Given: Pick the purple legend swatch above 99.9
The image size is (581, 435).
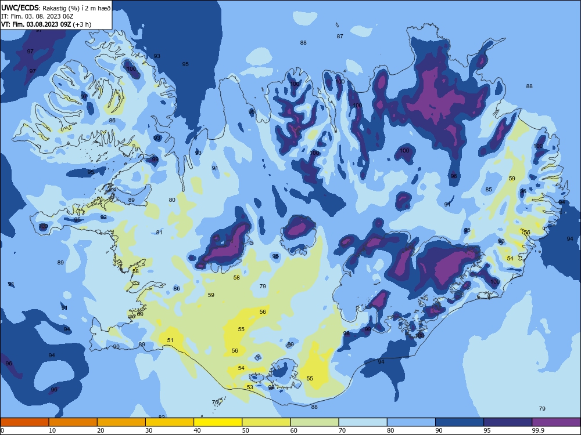Looking at the screenshot, I should [x=556, y=422].
